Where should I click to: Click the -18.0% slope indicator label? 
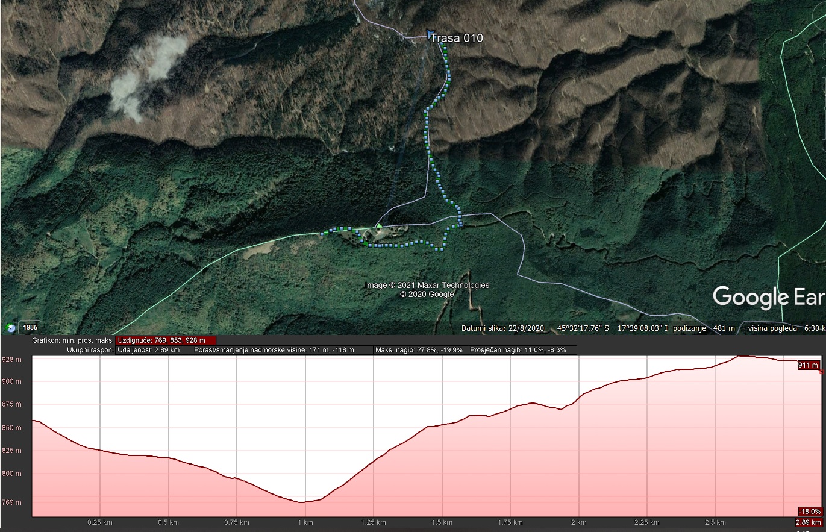tap(810, 511)
